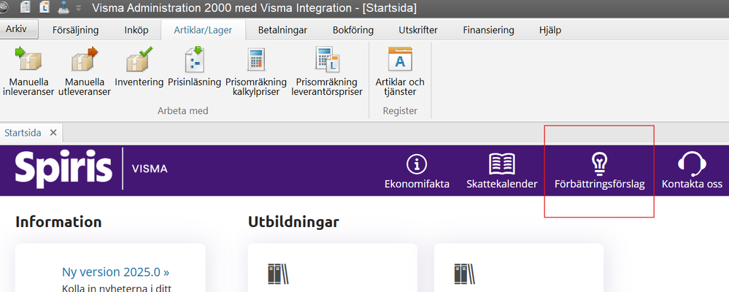This screenshot has height=292, width=729.
Task: Open the Skattekalender book icon
Action: point(501,164)
